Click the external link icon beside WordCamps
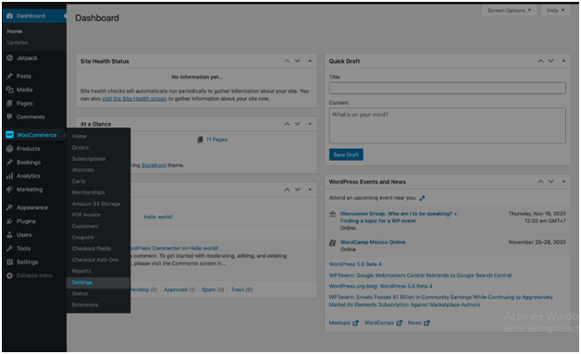This screenshot has height=354, width=581. tap(399, 323)
